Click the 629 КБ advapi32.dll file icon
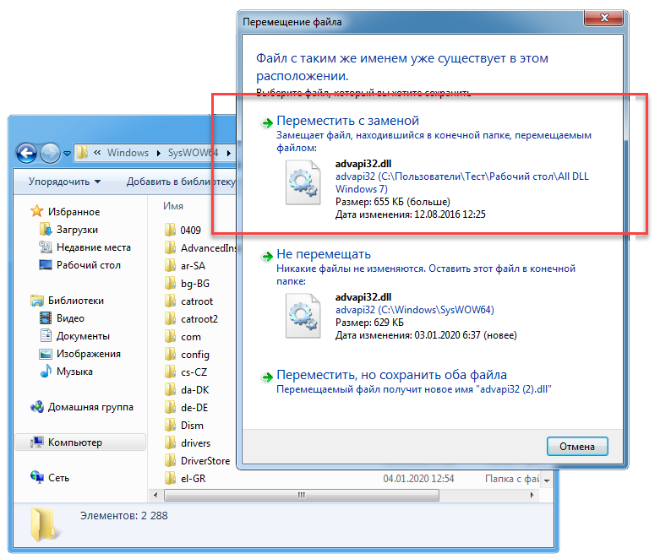The height and width of the screenshot is (559, 660). 303,316
